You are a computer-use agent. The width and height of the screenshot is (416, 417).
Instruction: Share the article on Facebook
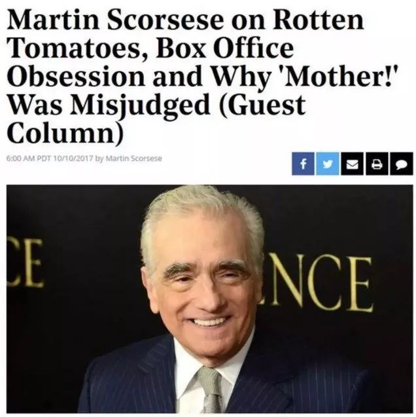(x=303, y=164)
